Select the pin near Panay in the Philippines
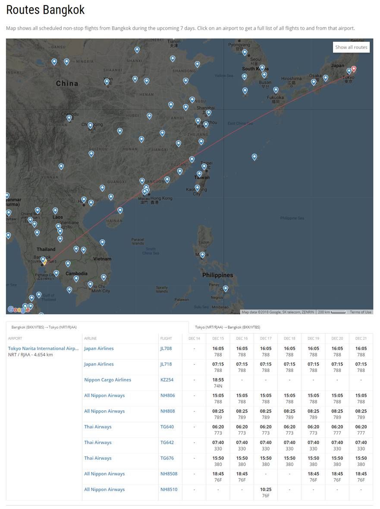Image resolution: width=380 pixels, height=509 pixels. tap(226, 289)
